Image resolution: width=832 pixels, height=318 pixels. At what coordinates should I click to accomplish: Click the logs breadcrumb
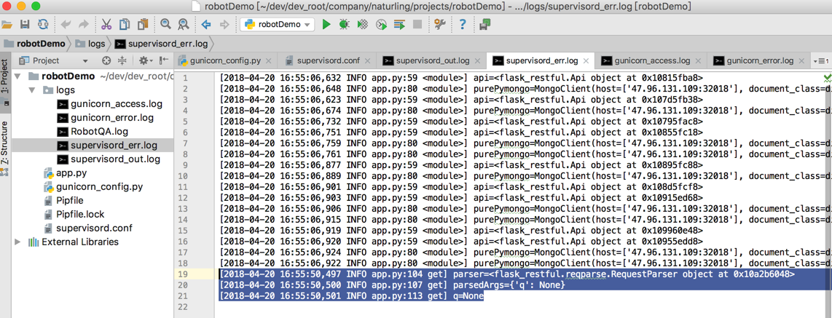pos(90,44)
